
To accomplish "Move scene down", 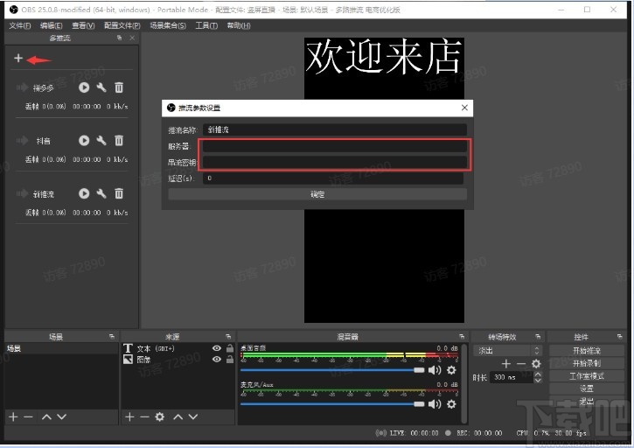I will (x=61, y=416).
